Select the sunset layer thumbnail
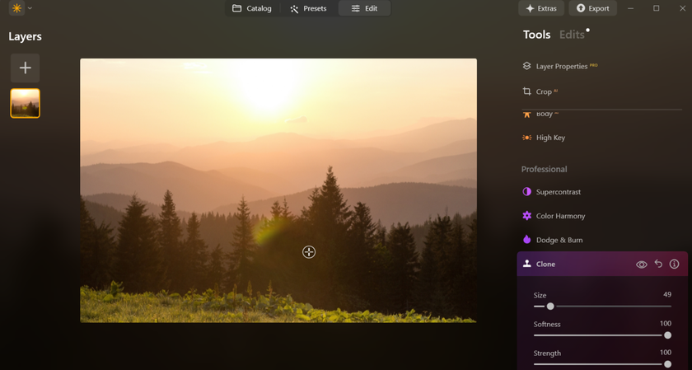The width and height of the screenshot is (692, 370). point(26,103)
